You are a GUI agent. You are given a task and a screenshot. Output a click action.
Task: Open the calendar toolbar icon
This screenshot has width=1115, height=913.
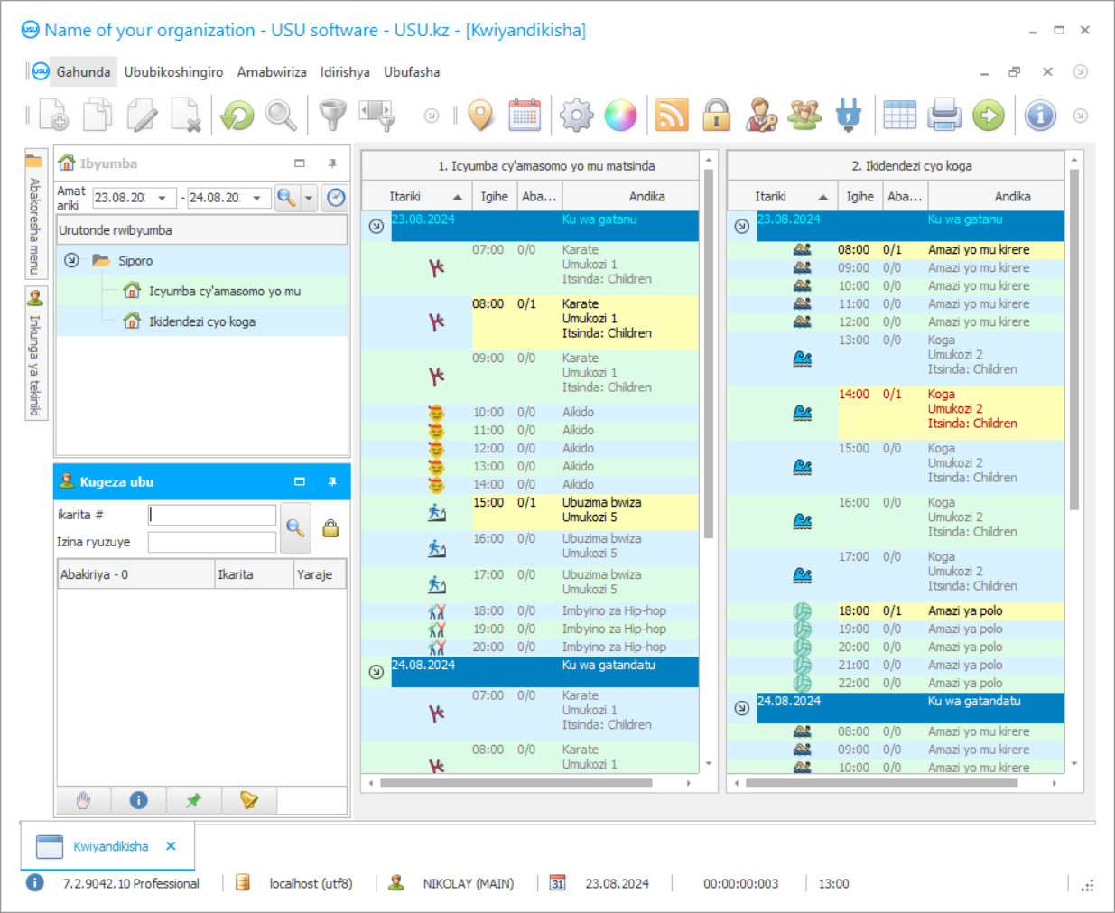525,116
